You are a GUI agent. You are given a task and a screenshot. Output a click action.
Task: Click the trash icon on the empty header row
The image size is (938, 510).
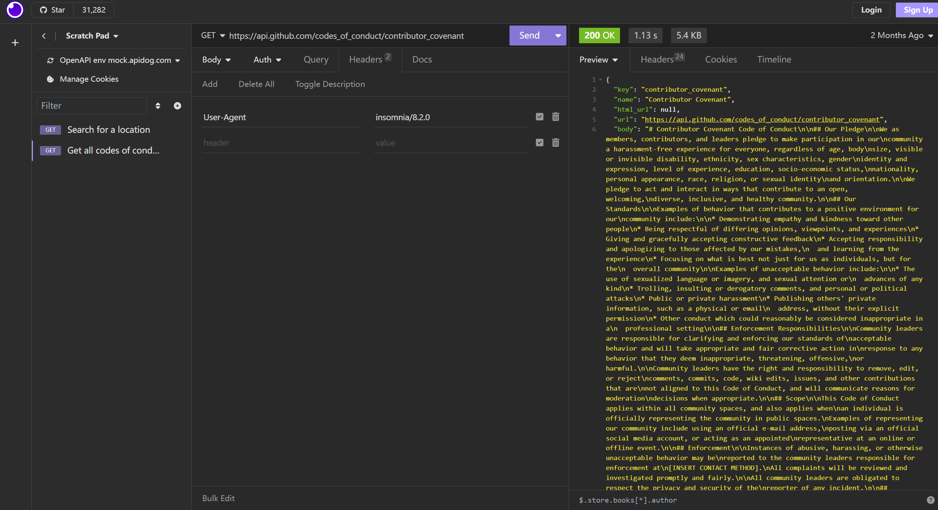click(x=556, y=143)
